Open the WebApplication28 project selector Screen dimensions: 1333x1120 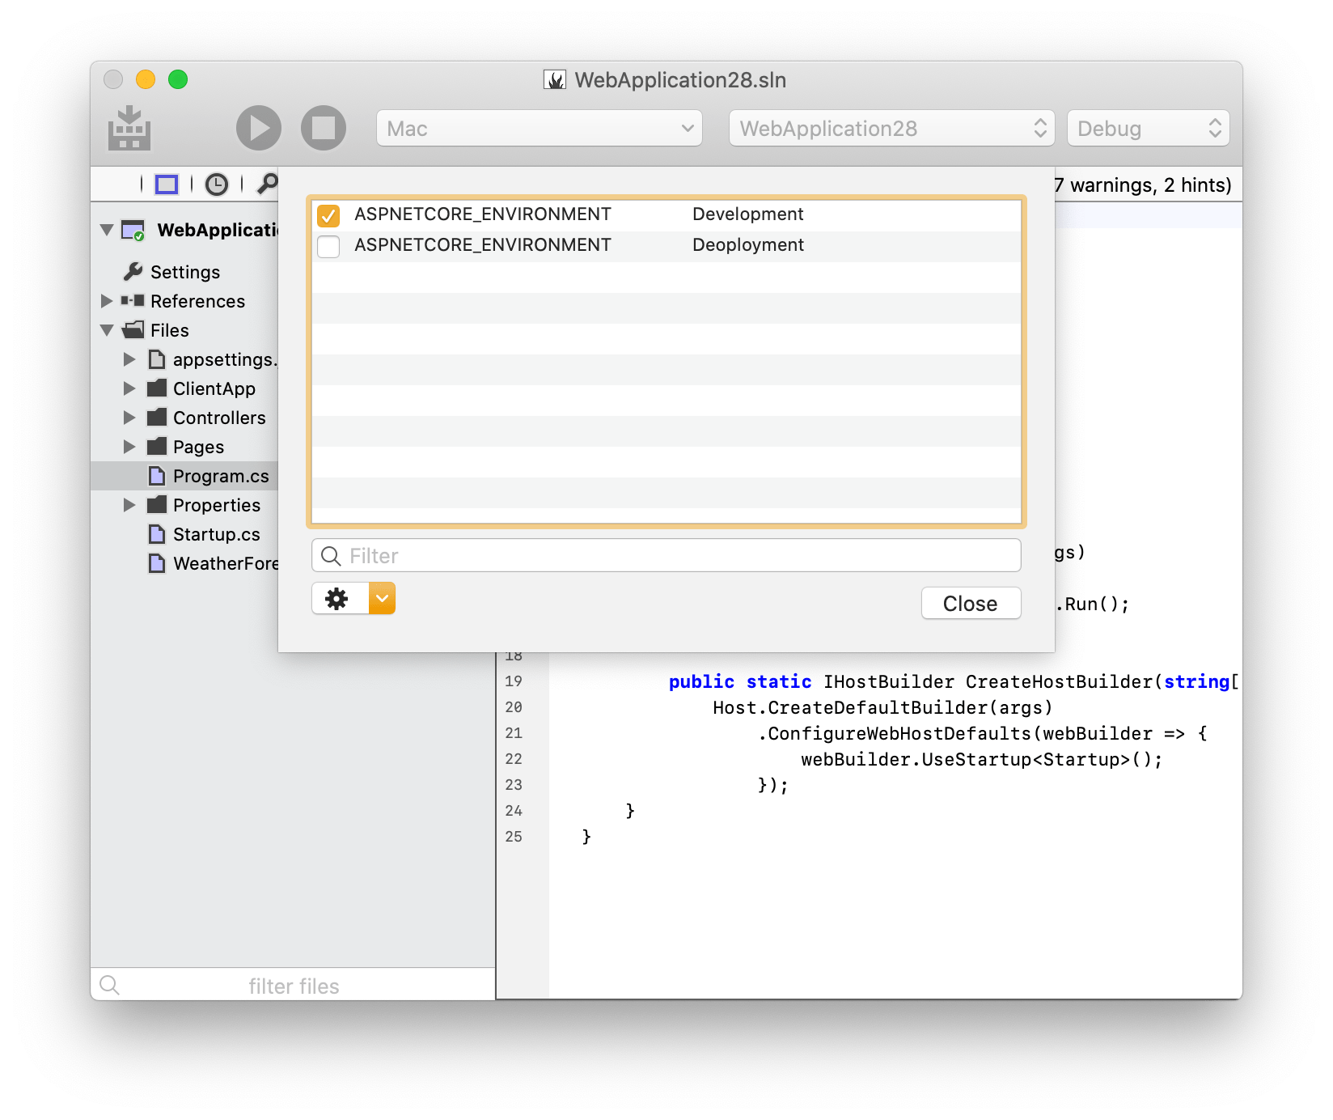(x=892, y=129)
